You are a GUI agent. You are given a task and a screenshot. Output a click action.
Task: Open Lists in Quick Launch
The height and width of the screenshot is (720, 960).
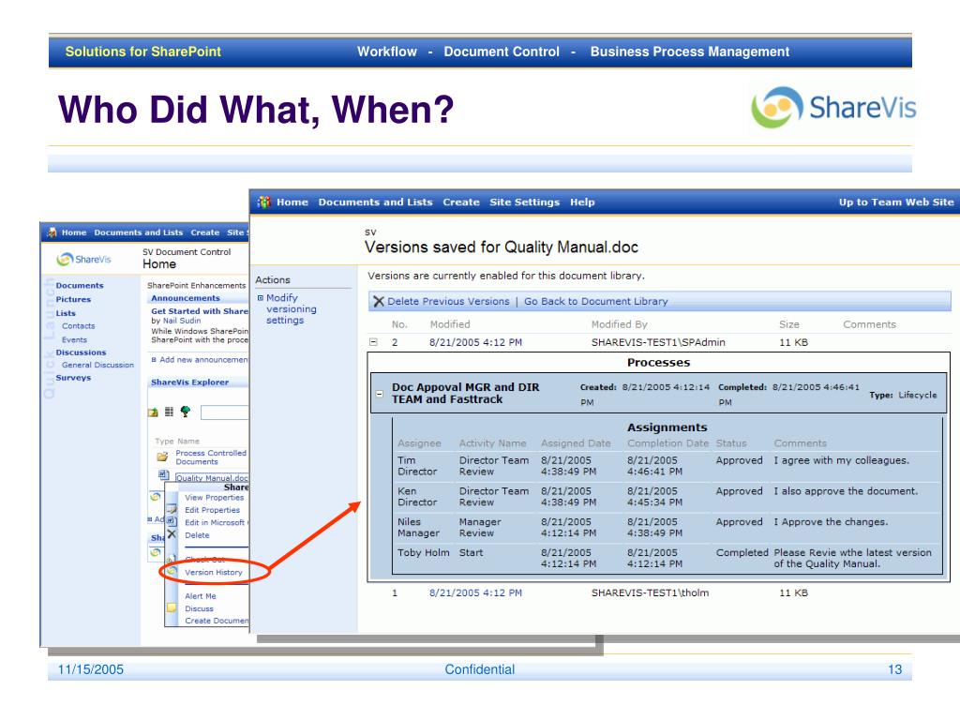pos(66,313)
